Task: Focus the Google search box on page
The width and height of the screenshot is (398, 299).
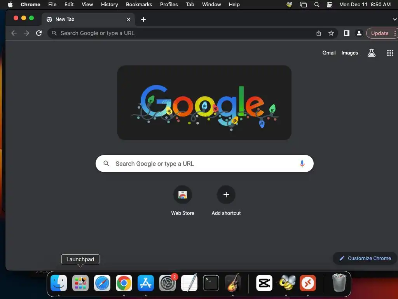Action: 204,164
